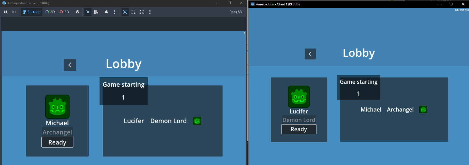Select the Entrada input mode button

pos(32,12)
